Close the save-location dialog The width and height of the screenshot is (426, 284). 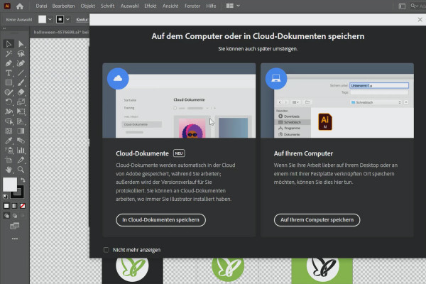[x=420, y=20]
